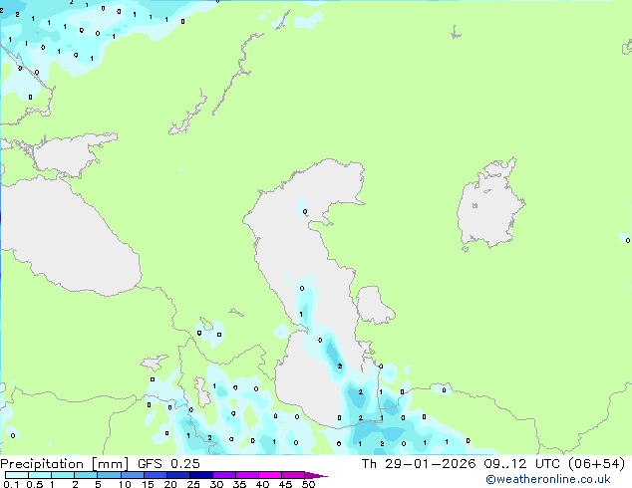Pick the 15–20 mm legend swatch
632x488 pixels.
[x=156, y=475]
